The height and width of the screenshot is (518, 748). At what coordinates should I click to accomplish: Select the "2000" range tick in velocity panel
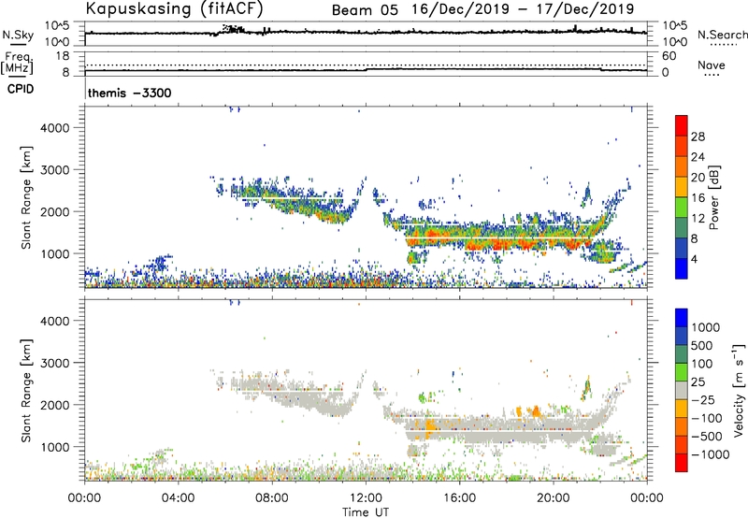tap(55, 405)
